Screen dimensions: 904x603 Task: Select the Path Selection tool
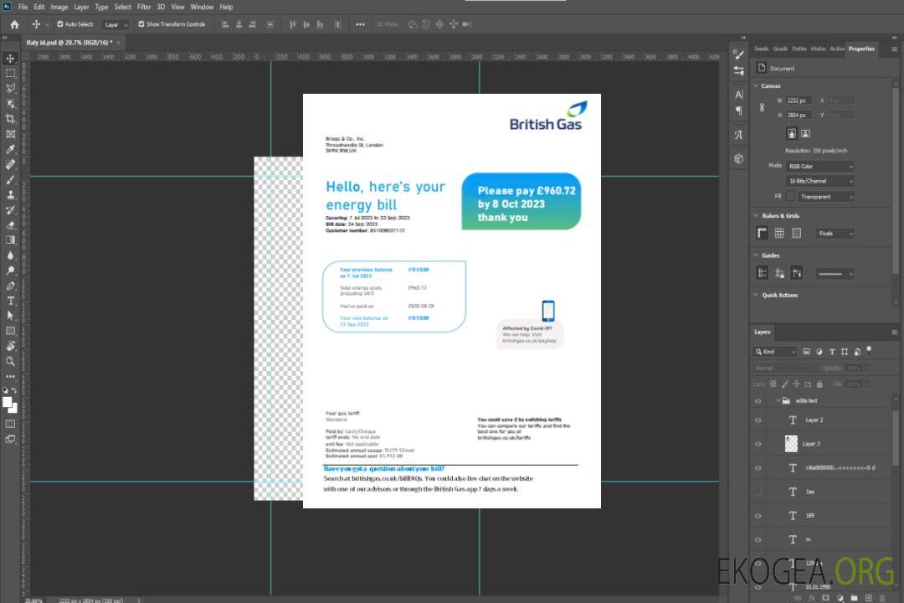coord(10,316)
